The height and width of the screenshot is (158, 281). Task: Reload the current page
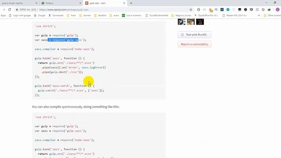pos(10,10)
